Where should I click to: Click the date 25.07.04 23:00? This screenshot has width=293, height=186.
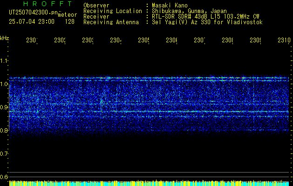32,22
